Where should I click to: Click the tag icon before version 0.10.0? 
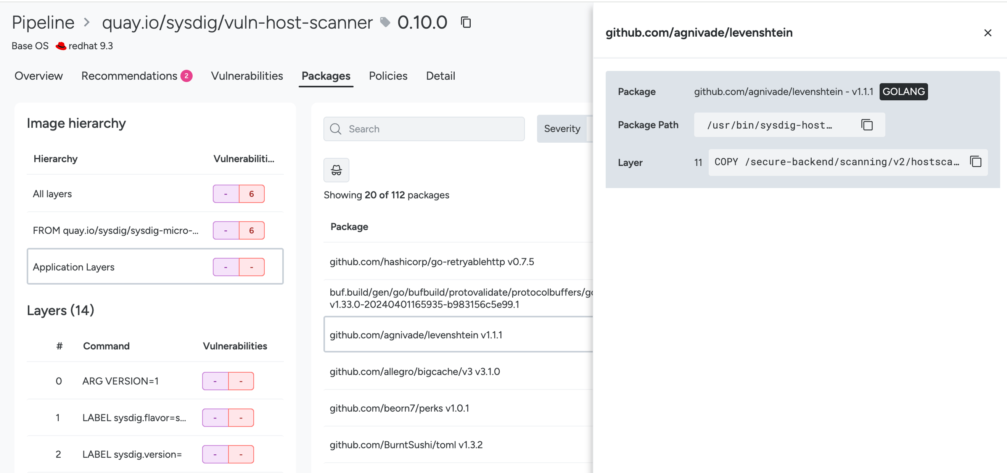385,22
